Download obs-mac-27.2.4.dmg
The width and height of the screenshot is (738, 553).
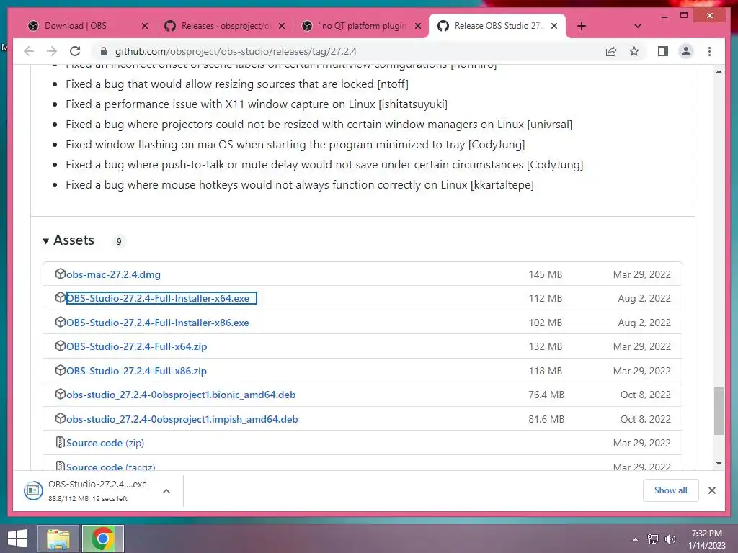pyautogui.click(x=113, y=274)
